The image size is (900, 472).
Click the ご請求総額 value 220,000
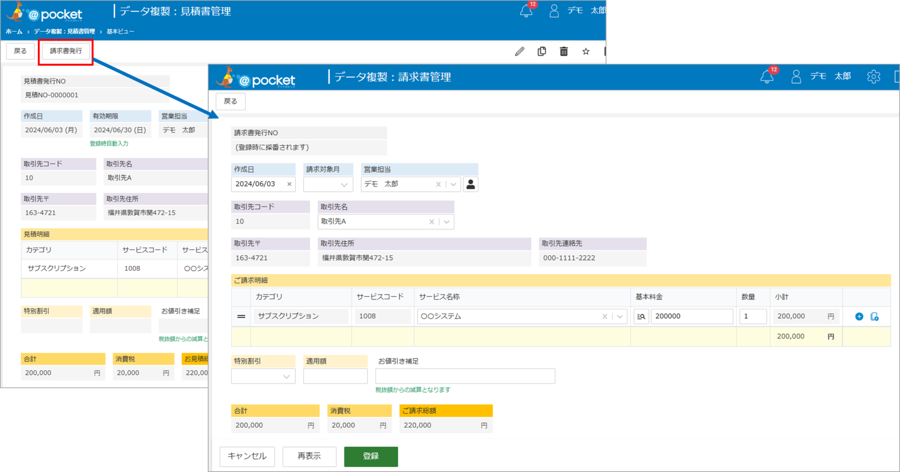coord(417,426)
